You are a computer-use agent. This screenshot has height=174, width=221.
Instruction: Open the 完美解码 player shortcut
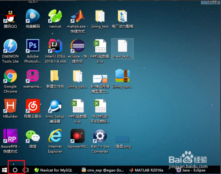33,18
